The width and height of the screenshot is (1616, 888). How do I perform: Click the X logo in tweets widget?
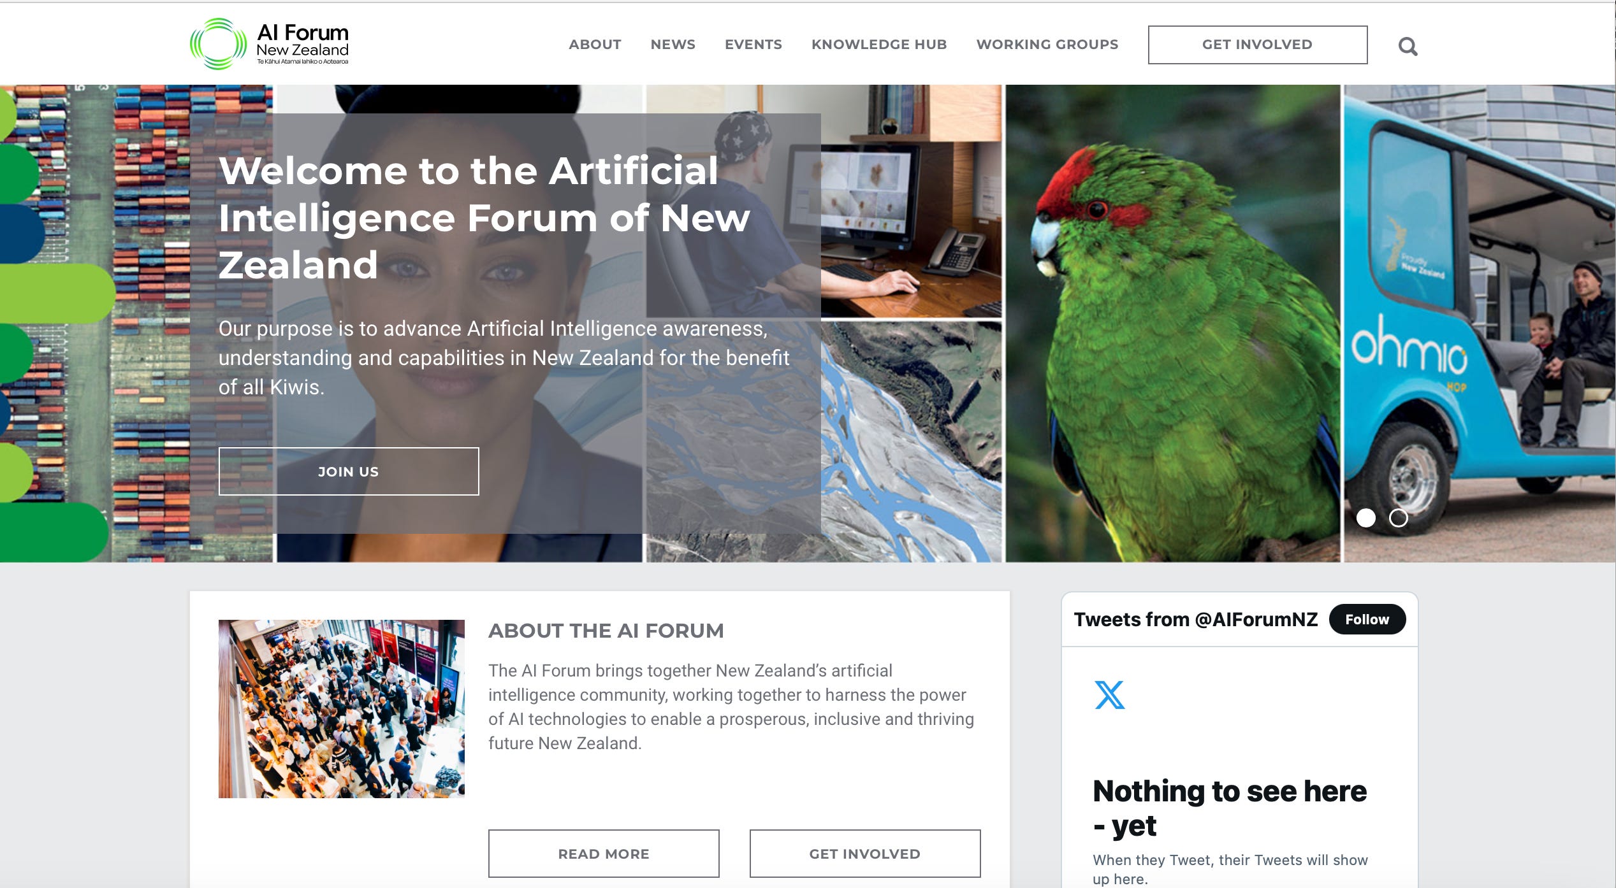1109,695
